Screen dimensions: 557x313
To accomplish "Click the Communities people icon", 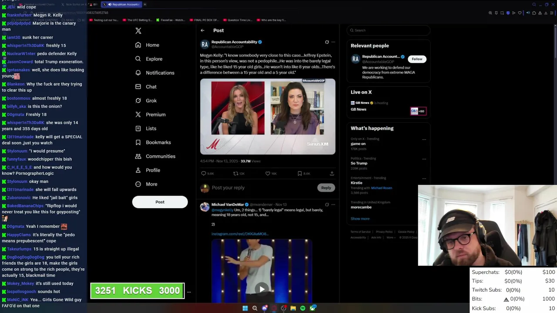I will pyautogui.click(x=138, y=156).
